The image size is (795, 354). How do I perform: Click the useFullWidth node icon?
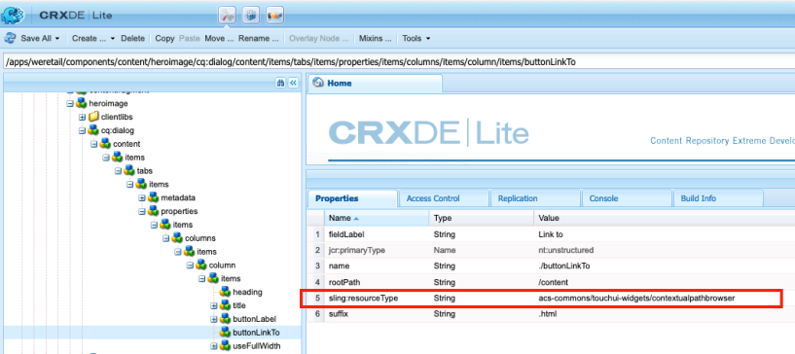tap(225, 346)
